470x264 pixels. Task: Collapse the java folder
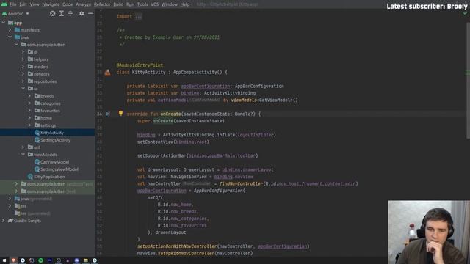(x=10, y=37)
